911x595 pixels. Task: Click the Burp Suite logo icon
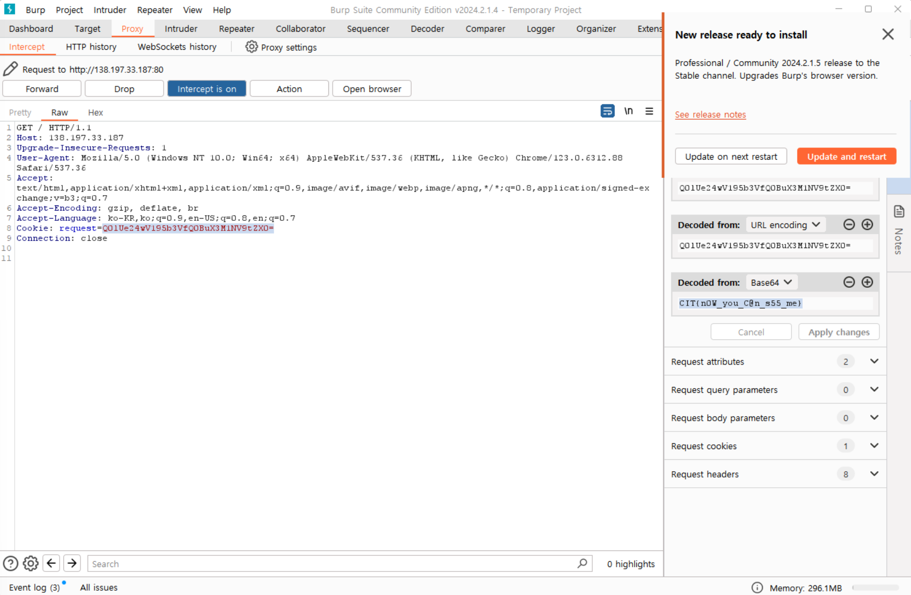10,9
